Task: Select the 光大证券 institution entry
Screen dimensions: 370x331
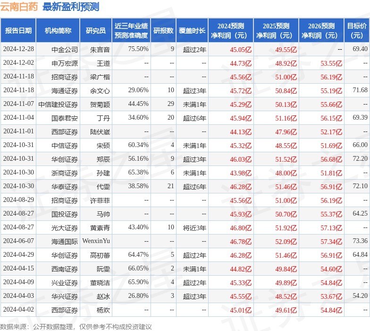Action: [65, 227]
